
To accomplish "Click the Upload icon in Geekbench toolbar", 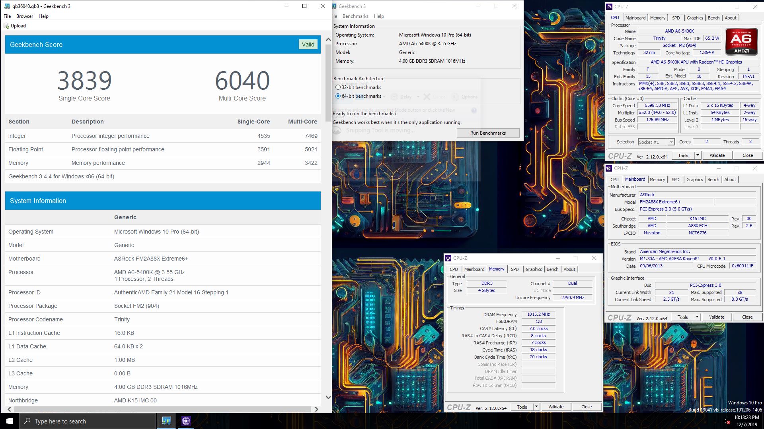I will (6, 26).
